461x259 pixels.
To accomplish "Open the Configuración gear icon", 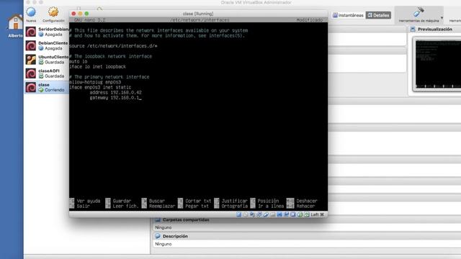I will 53,12.
